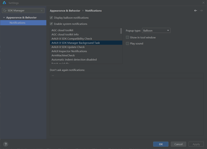Viewport: 207px width, 149px height.
Task: Clear the SDK Manager search text
Action: pyautogui.click(x=42, y=11)
